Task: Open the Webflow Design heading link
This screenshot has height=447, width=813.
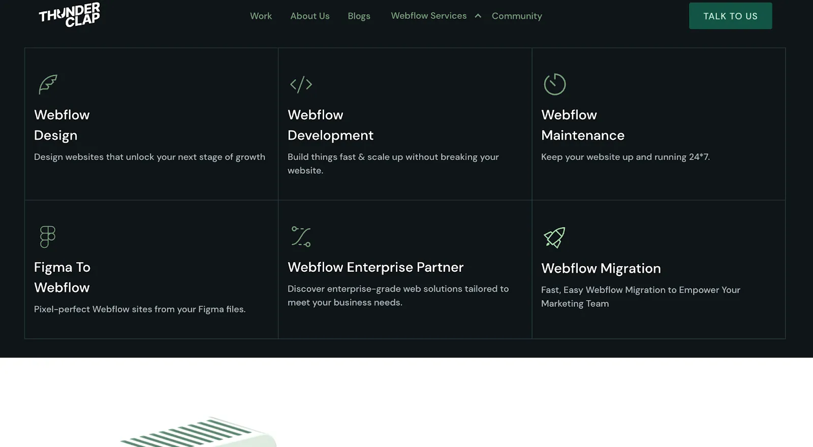Action: point(61,125)
